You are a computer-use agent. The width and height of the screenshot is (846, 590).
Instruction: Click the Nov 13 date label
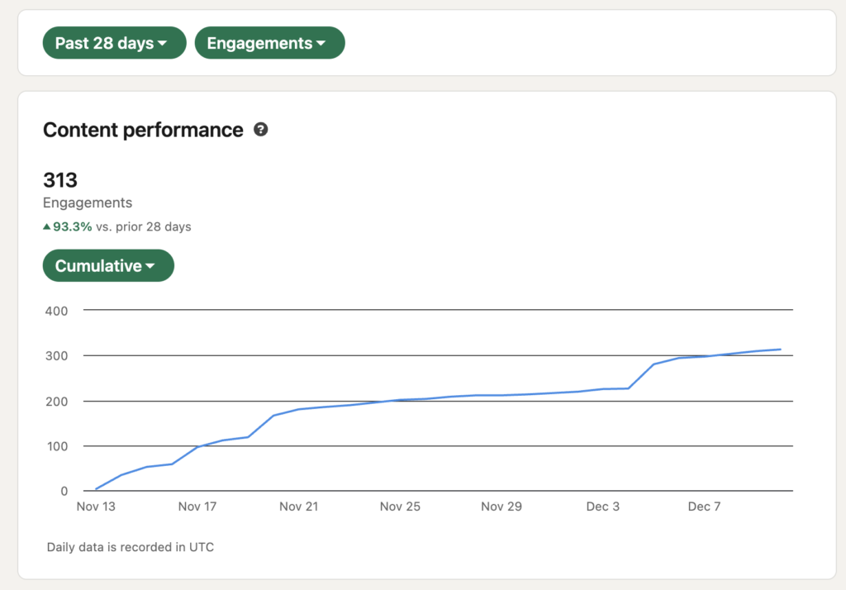(x=96, y=507)
